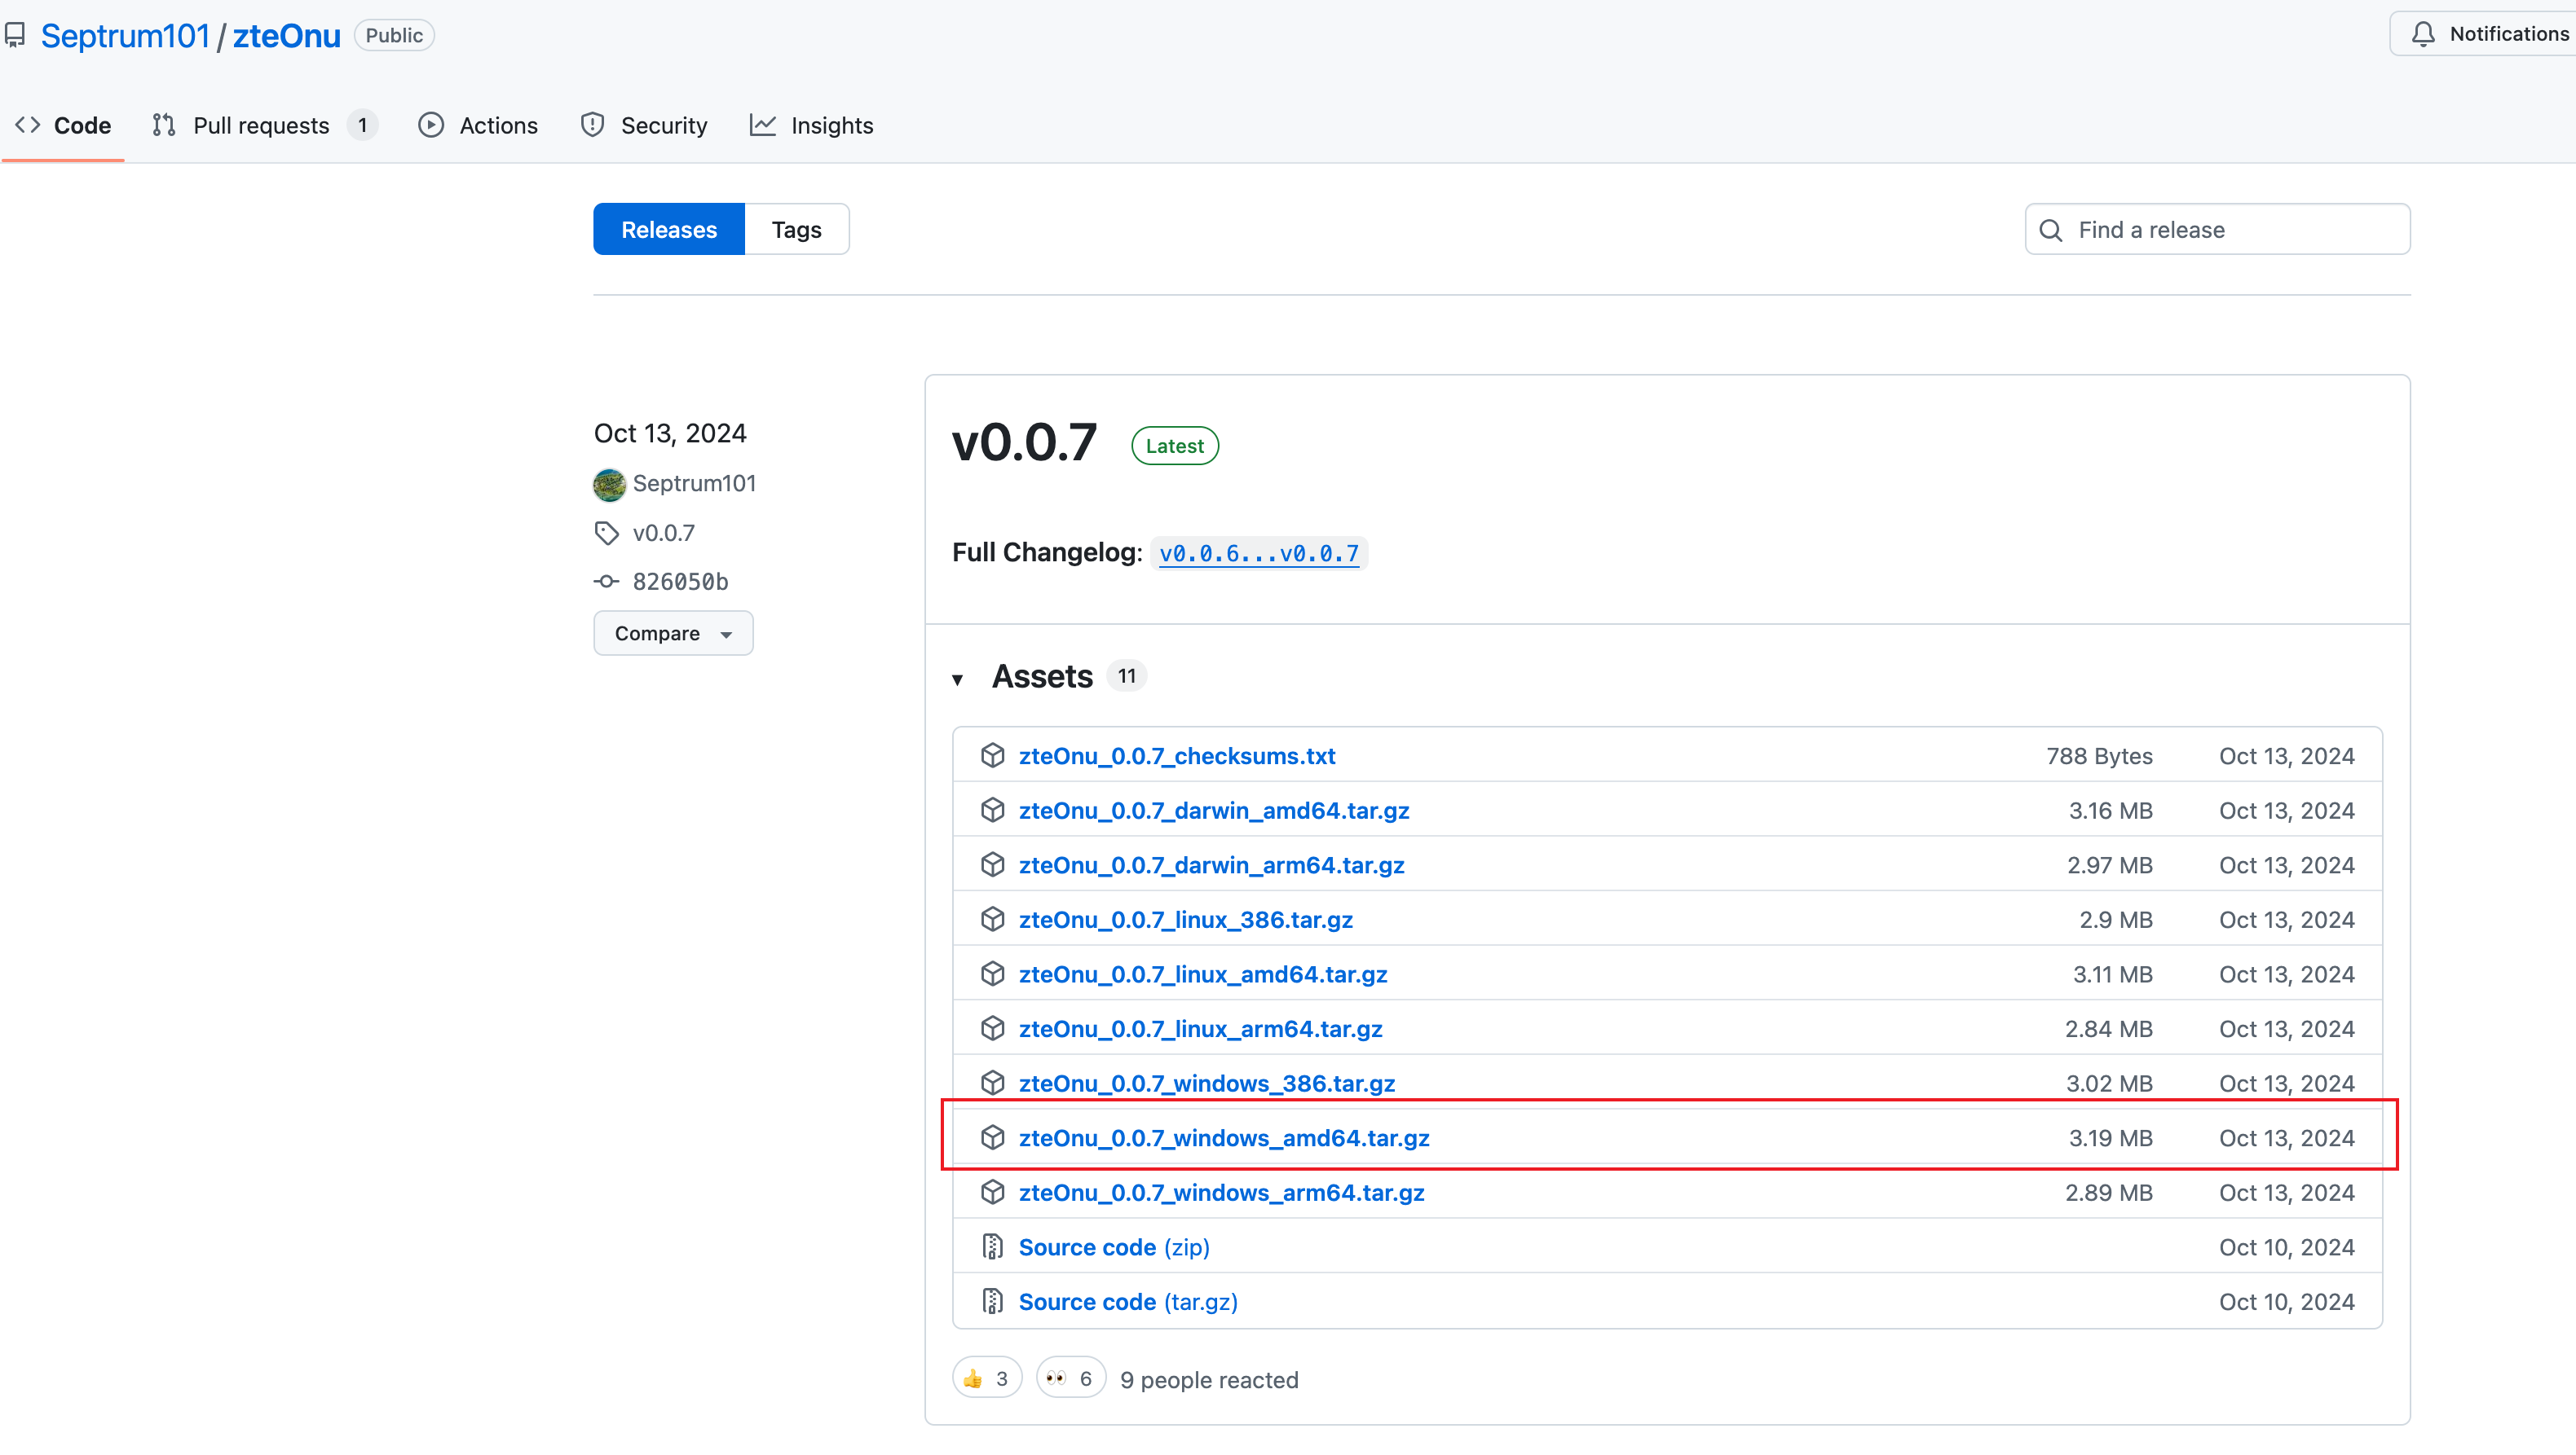The height and width of the screenshot is (1455, 2576).
Task: Open the Actions tab
Action: click(x=478, y=126)
